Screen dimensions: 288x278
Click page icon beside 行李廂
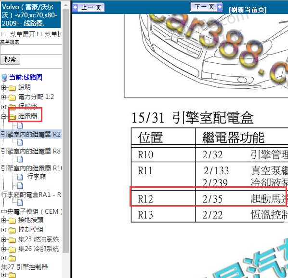coord(20,177)
